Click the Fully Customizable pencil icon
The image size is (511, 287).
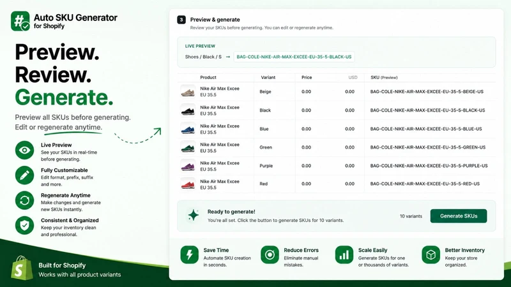(x=24, y=175)
